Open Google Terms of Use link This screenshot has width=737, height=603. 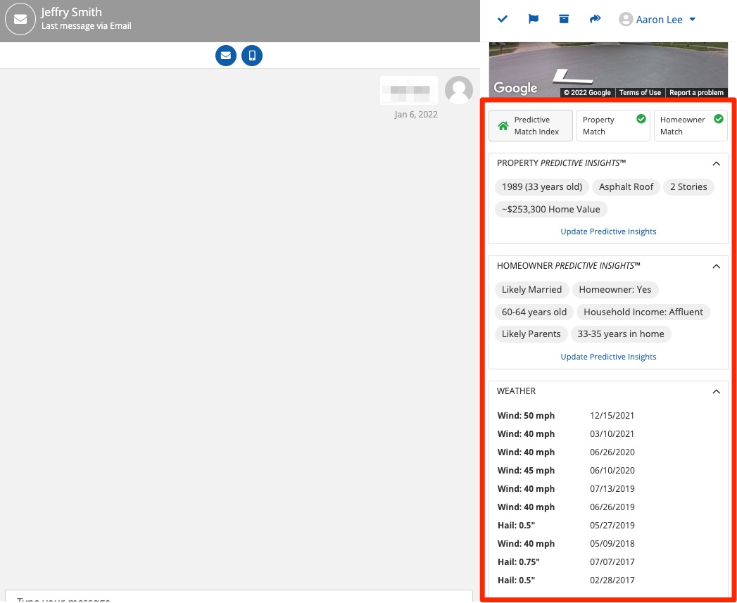click(640, 93)
